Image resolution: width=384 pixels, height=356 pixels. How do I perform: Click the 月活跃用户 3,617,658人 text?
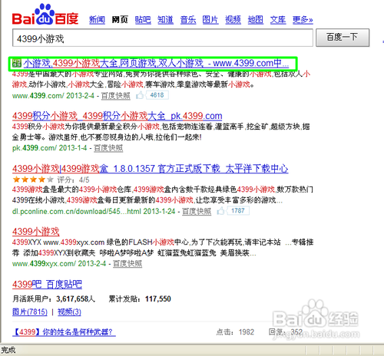(x=54, y=298)
